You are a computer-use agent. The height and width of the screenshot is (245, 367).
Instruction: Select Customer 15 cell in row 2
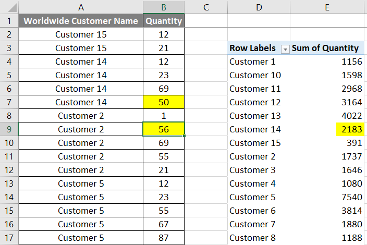[x=81, y=34]
